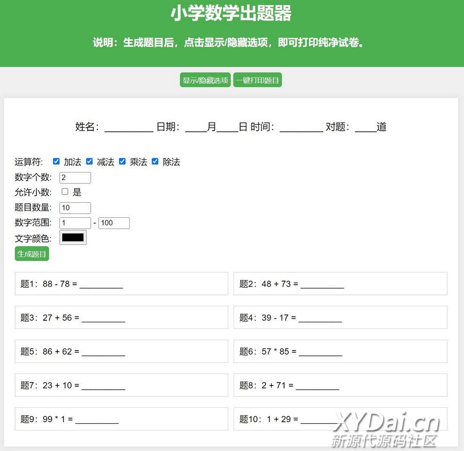Focus the 数字个数 input field
This screenshot has height=451, width=464.
tap(75, 178)
